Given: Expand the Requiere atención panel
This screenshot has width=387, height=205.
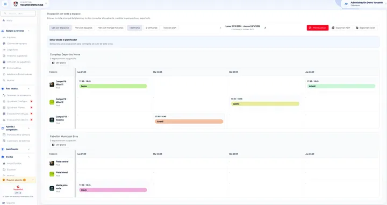Looking at the screenshot, I should (x=33, y=180).
